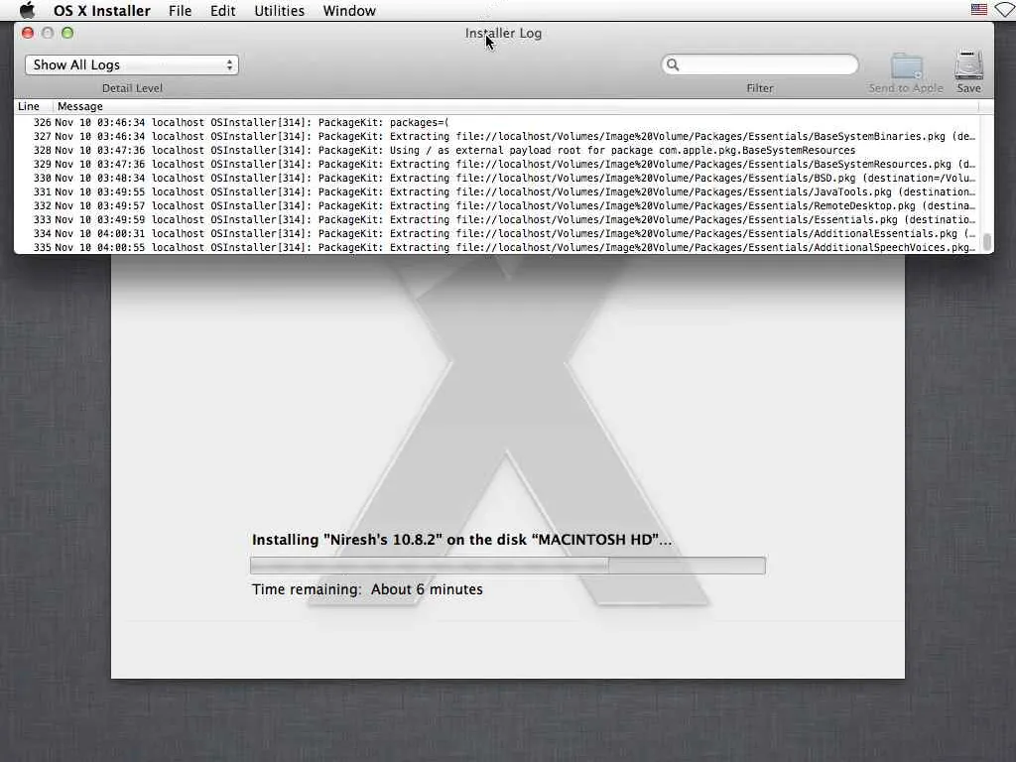1016x762 pixels.
Task: Select log line 326 packages=(
Action: 496,122
